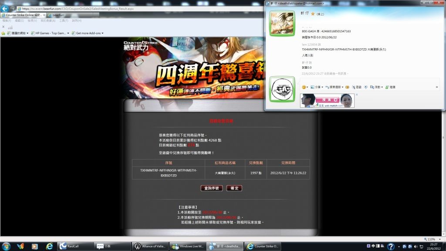Open the emoticon picker smiley icon
The image size is (446, 251).
(304, 87)
